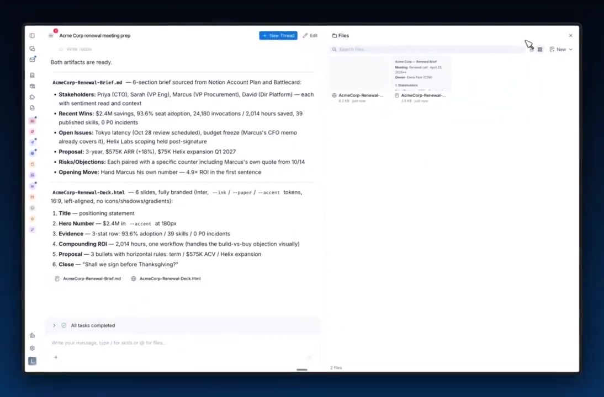Open the New dropdown in Files panel
This screenshot has width=604, height=397.
click(x=561, y=50)
